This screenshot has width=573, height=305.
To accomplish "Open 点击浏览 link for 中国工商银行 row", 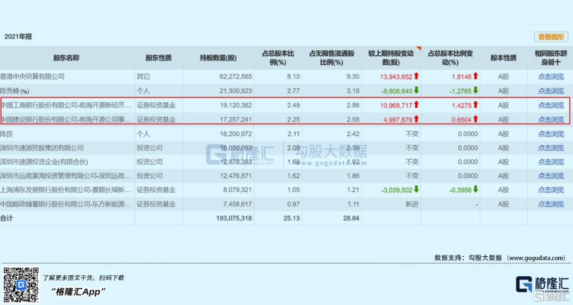I will point(551,105).
